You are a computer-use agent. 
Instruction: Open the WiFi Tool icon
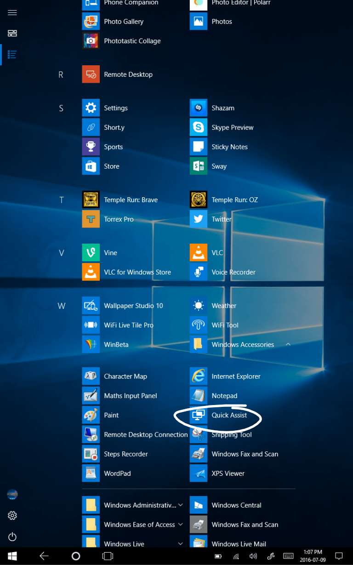click(199, 325)
